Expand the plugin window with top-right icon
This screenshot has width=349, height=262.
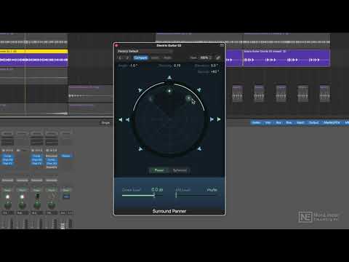click(x=222, y=45)
